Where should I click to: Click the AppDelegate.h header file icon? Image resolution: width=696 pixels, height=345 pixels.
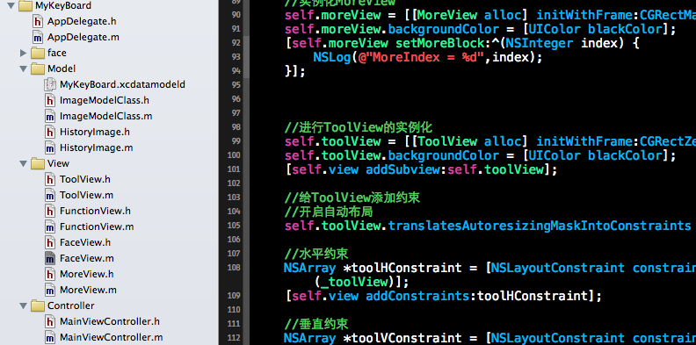(x=38, y=21)
